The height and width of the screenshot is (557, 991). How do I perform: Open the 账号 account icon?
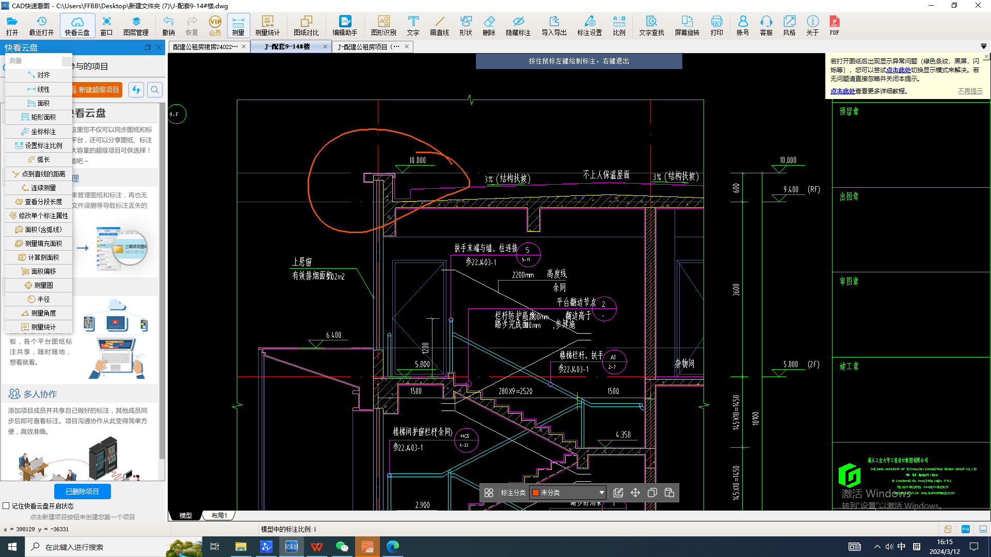click(x=743, y=25)
